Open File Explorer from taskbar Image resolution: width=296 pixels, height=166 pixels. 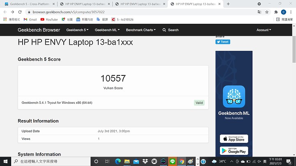pyautogui.click(x=127, y=161)
